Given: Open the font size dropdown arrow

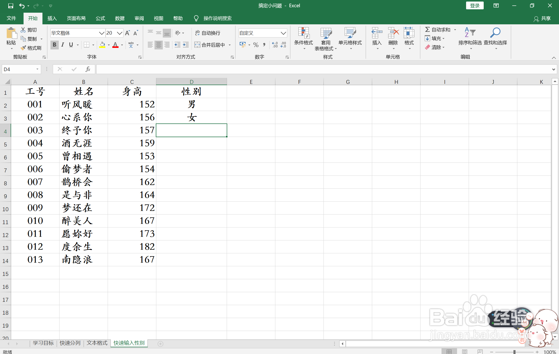Looking at the screenshot, I should coord(119,33).
